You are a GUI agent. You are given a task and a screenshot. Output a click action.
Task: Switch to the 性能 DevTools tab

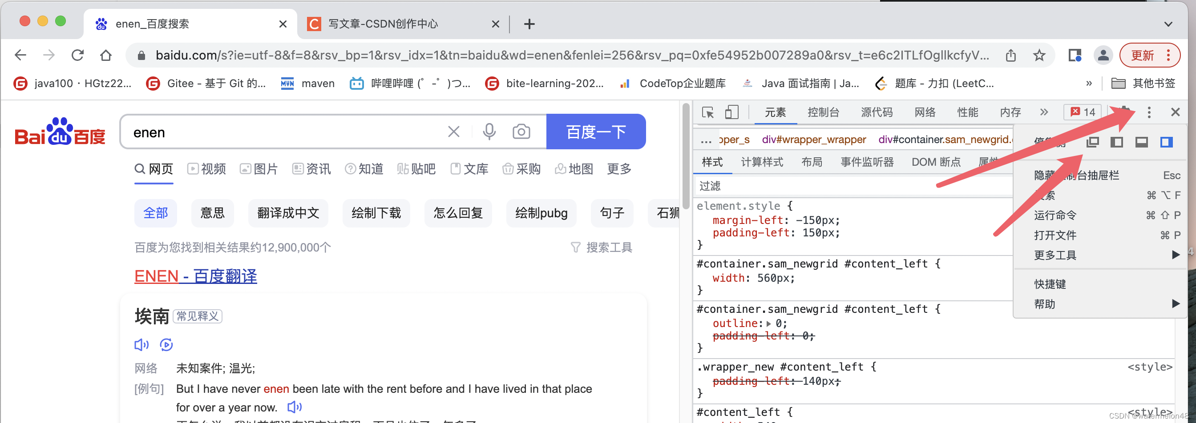point(967,112)
